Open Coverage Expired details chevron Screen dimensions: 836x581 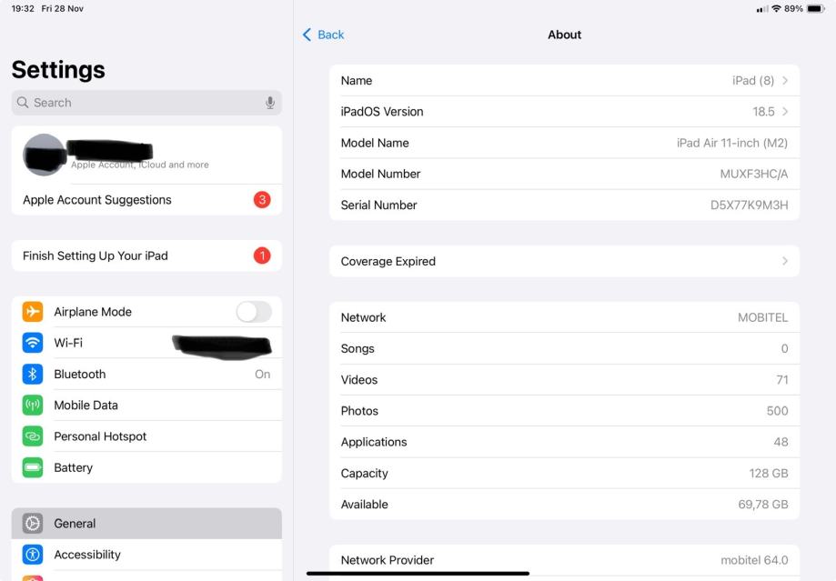785,261
